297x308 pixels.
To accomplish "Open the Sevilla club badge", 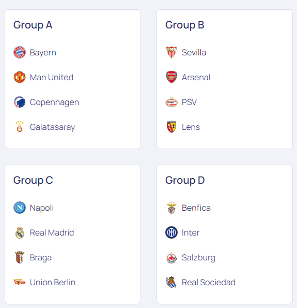I will click(x=171, y=52).
